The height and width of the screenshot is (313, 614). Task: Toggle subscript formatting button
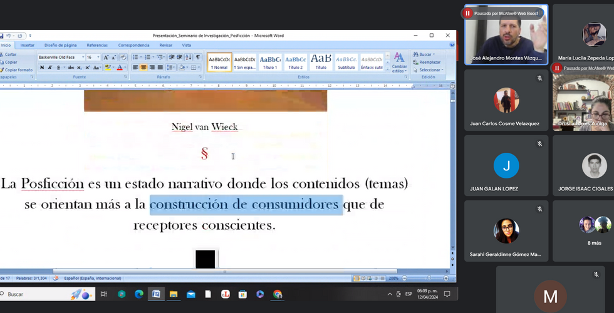click(79, 68)
